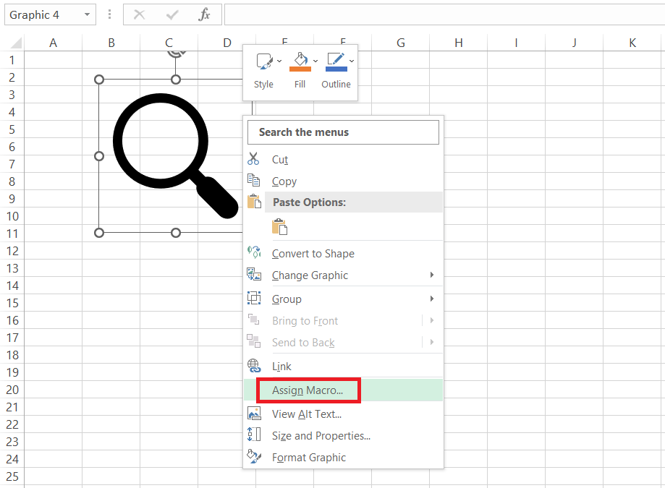
Task: Expand the Group submenu arrow
Action: click(432, 299)
